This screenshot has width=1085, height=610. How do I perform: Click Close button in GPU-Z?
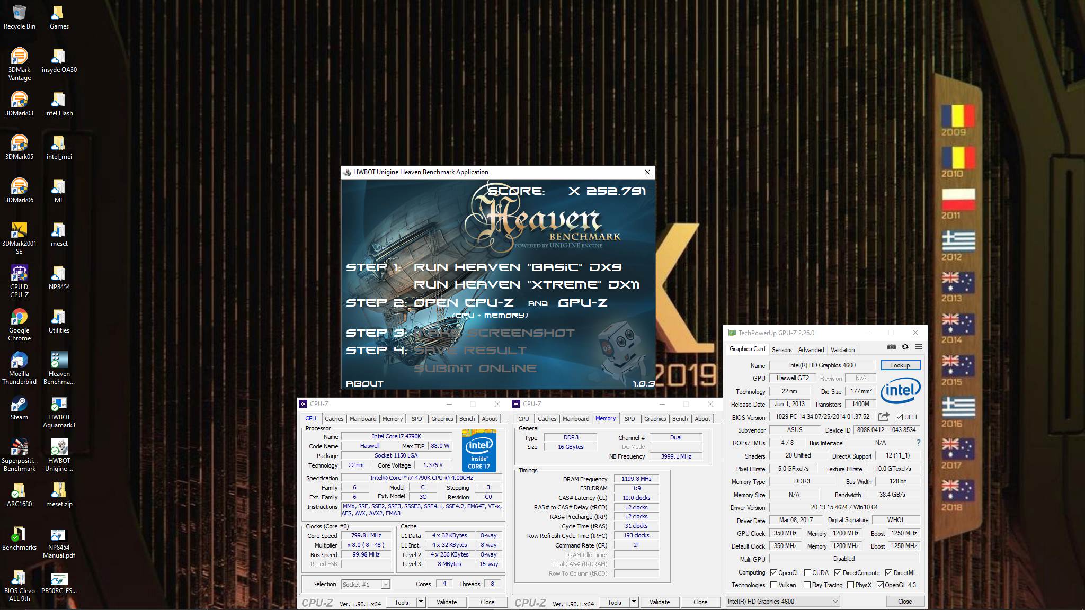(905, 601)
